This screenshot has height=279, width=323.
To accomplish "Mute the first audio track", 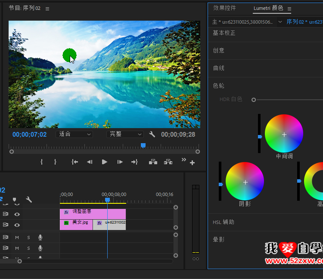I will pyautogui.click(x=17, y=237).
